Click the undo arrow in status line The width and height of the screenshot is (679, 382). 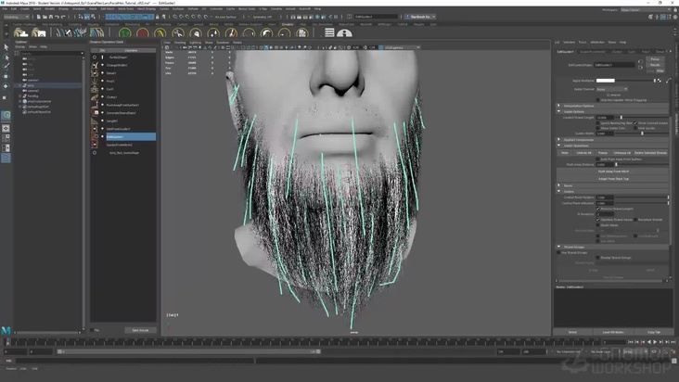58,17
